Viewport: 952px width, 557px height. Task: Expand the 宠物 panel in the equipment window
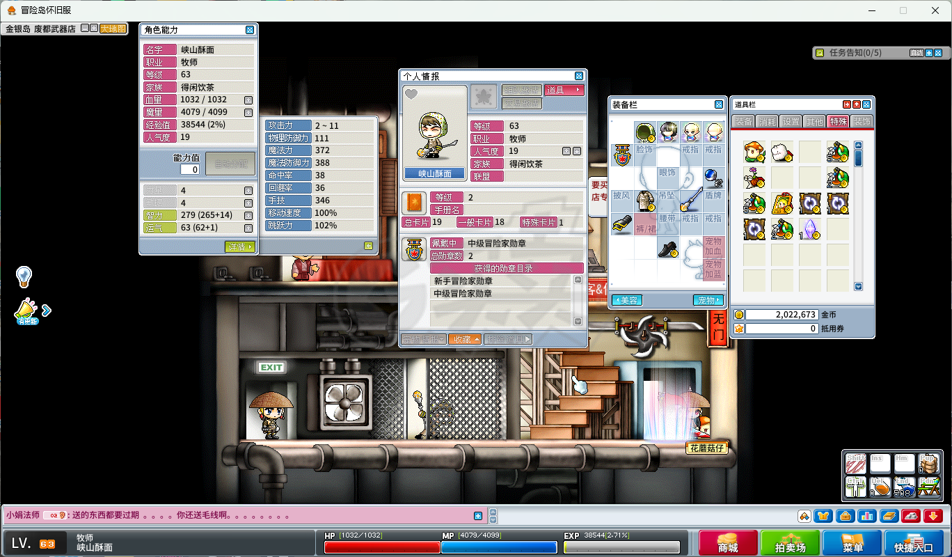click(x=708, y=300)
